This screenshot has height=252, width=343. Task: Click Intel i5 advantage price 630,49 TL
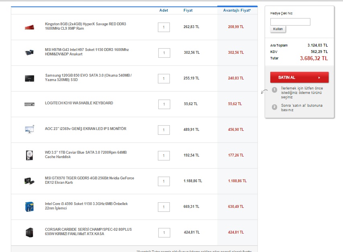click(236, 207)
